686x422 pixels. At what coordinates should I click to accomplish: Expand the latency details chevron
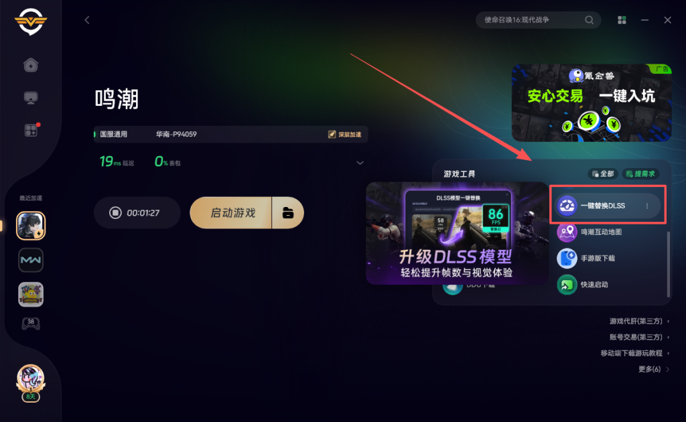[x=360, y=163]
